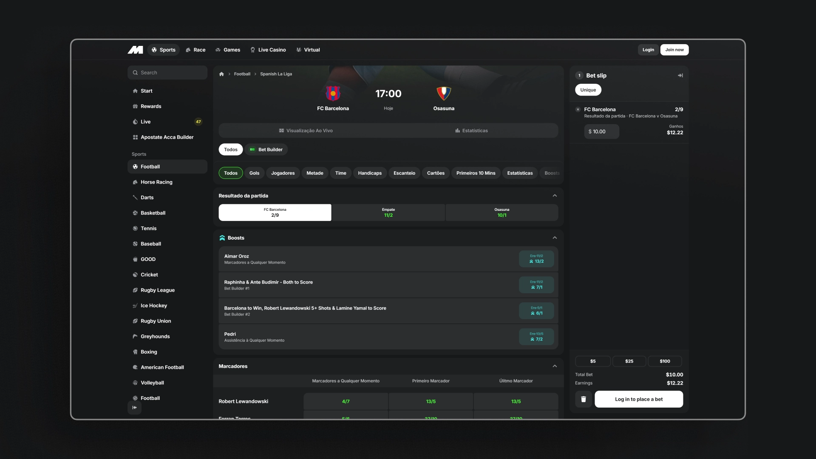Open Estatísticas match view
816x459 pixels.
pos(471,130)
